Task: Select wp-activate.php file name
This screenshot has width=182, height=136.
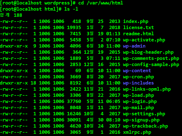Action: (x=144, y=40)
